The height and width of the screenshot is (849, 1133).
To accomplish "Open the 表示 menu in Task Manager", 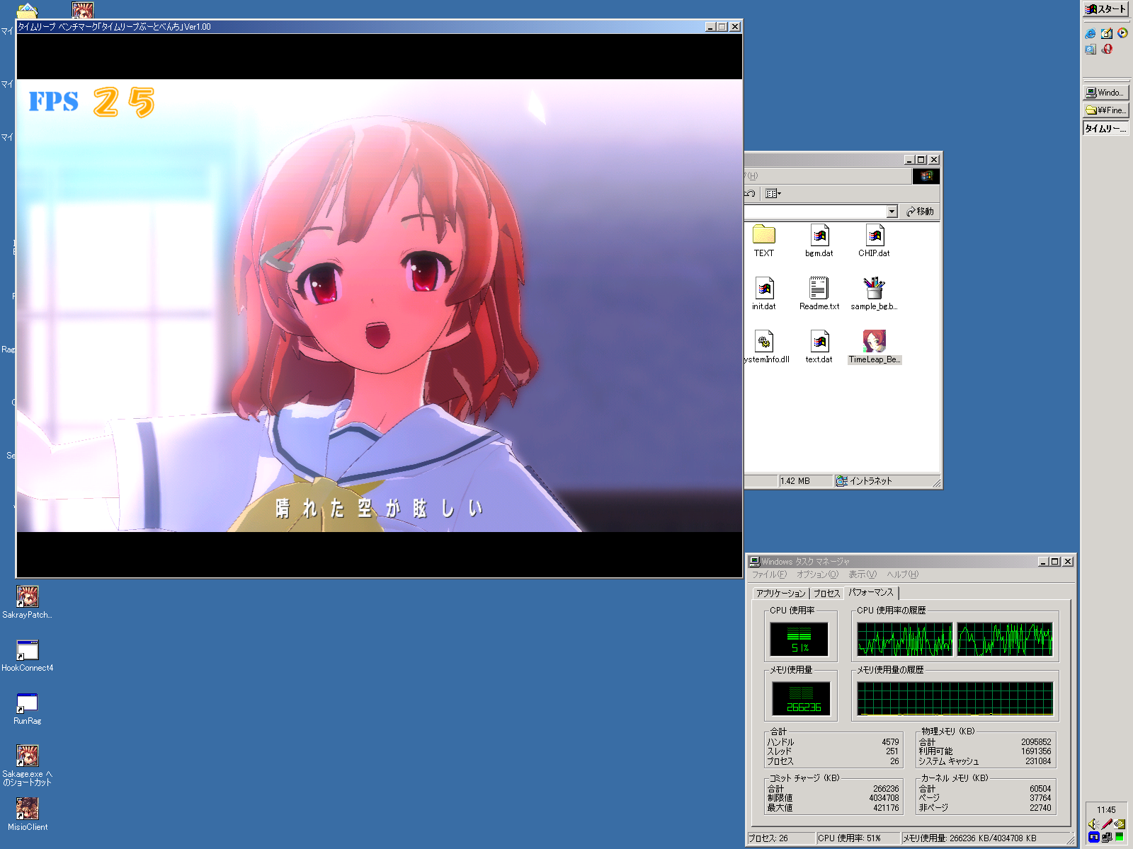I will [x=862, y=574].
